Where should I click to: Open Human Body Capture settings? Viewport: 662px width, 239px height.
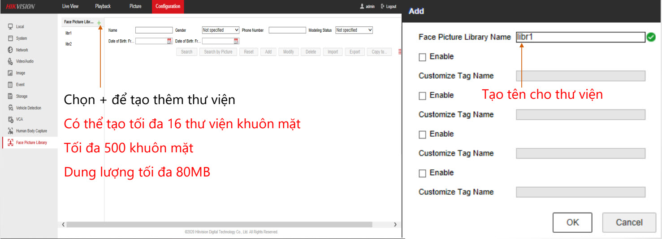click(x=31, y=131)
